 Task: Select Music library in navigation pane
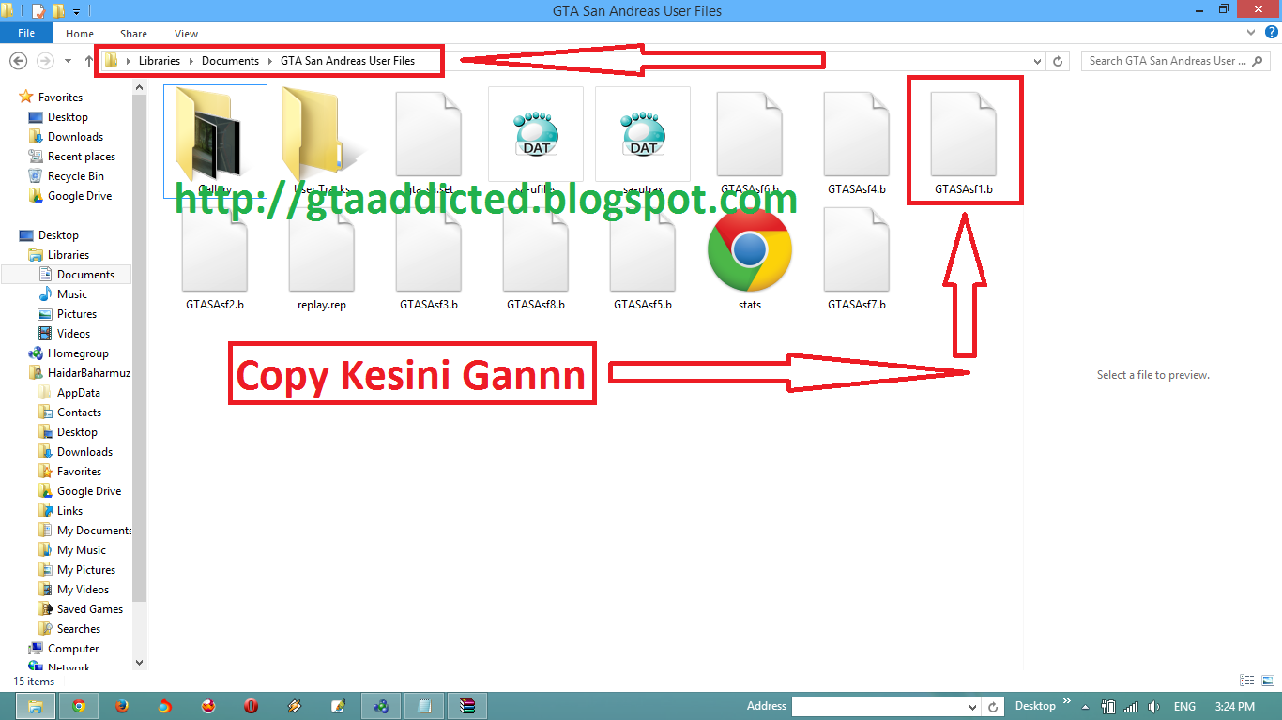point(71,294)
